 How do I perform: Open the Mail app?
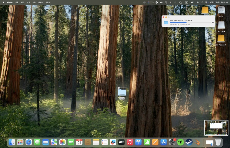(46, 142)
